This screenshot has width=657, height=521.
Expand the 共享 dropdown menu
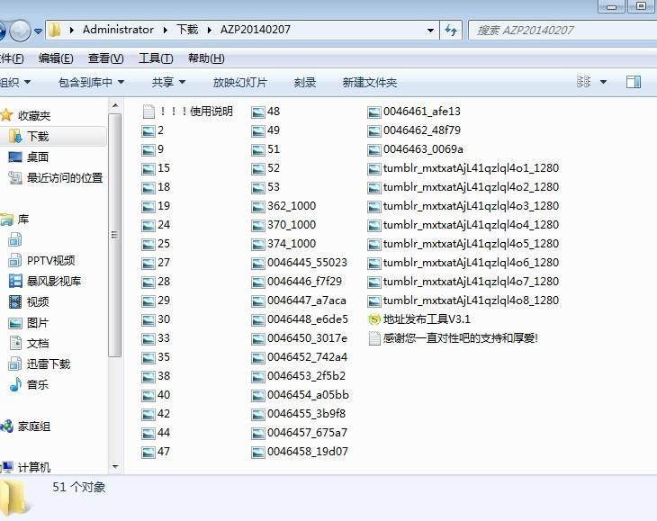(168, 82)
